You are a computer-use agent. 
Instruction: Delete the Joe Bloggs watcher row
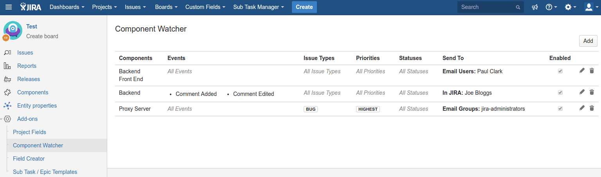(592, 92)
